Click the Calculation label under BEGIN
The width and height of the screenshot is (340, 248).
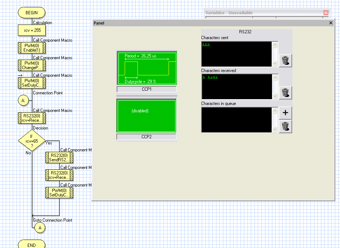pyautogui.click(x=42, y=23)
